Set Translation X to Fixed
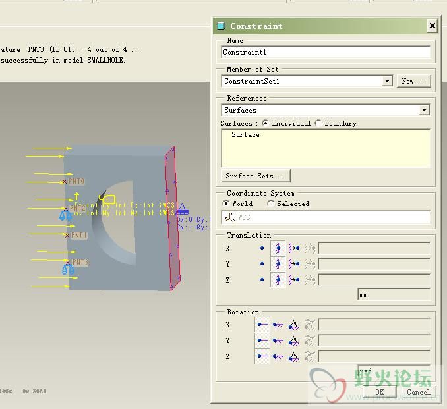 coord(278,248)
